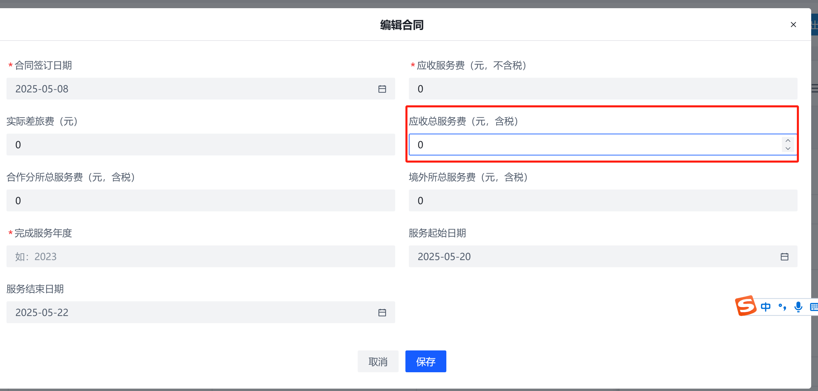
Task: Click the Sogou input method logo
Action: point(746,306)
